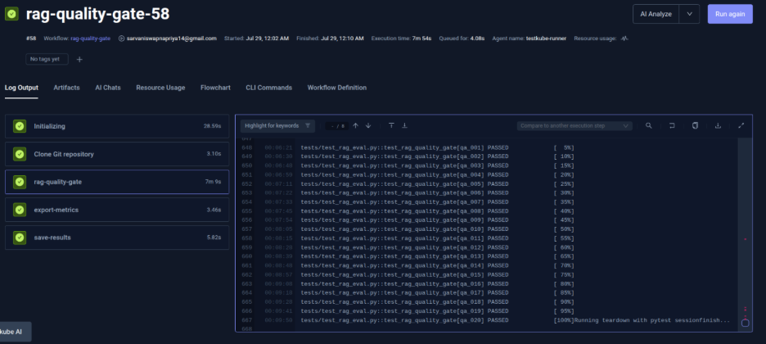
Task: Open the Testkube AI assistant button
Action: [15, 331]
